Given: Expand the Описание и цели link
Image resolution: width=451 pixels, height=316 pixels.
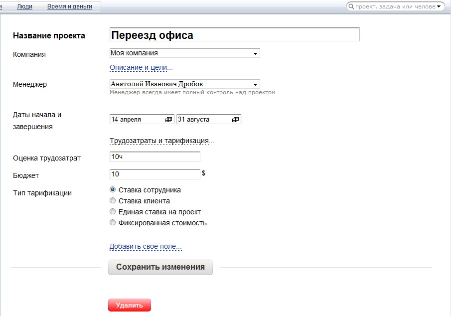Looking at the screenshot, I should click(x=141, y=67).
